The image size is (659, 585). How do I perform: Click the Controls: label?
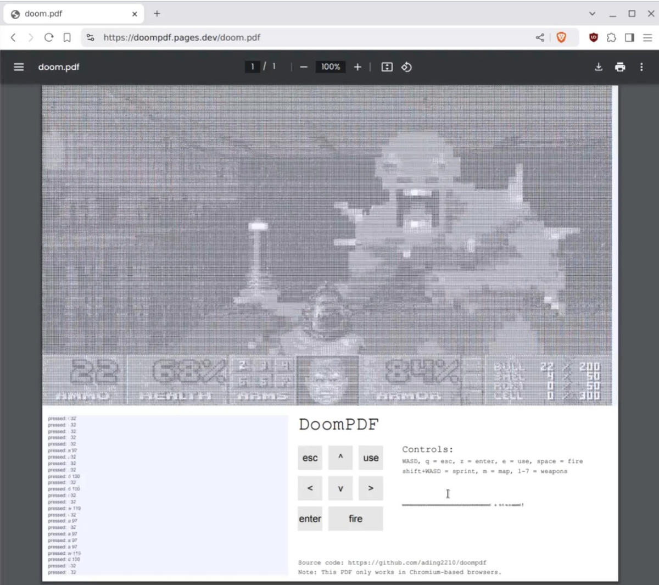coord(428,449)
